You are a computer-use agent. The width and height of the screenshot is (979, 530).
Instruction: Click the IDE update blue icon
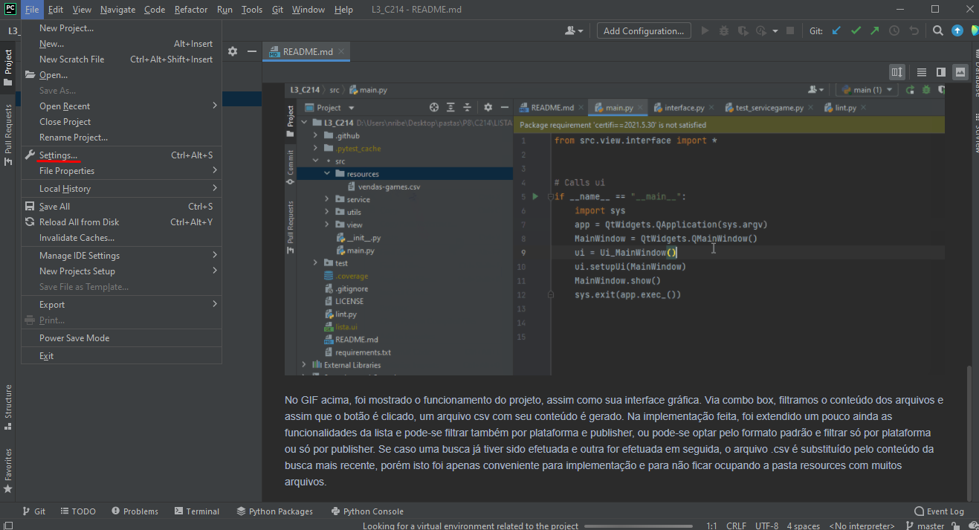[x=957, y=31]
